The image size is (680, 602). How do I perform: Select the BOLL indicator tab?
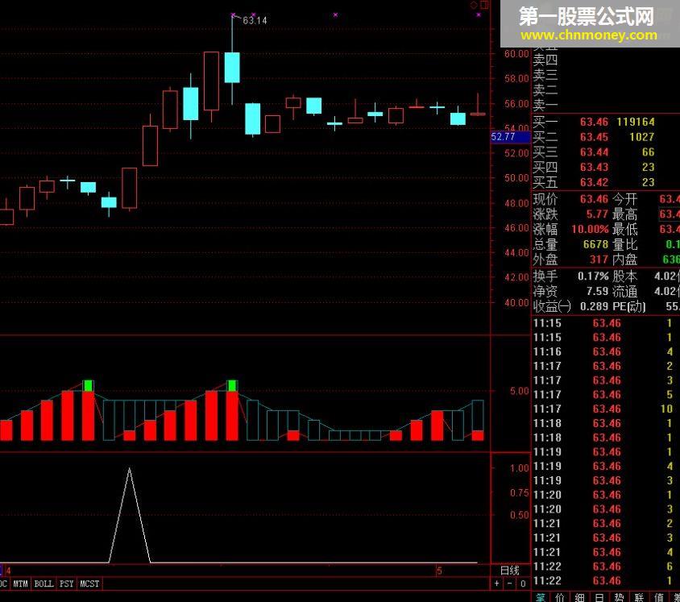coord(44,583)
